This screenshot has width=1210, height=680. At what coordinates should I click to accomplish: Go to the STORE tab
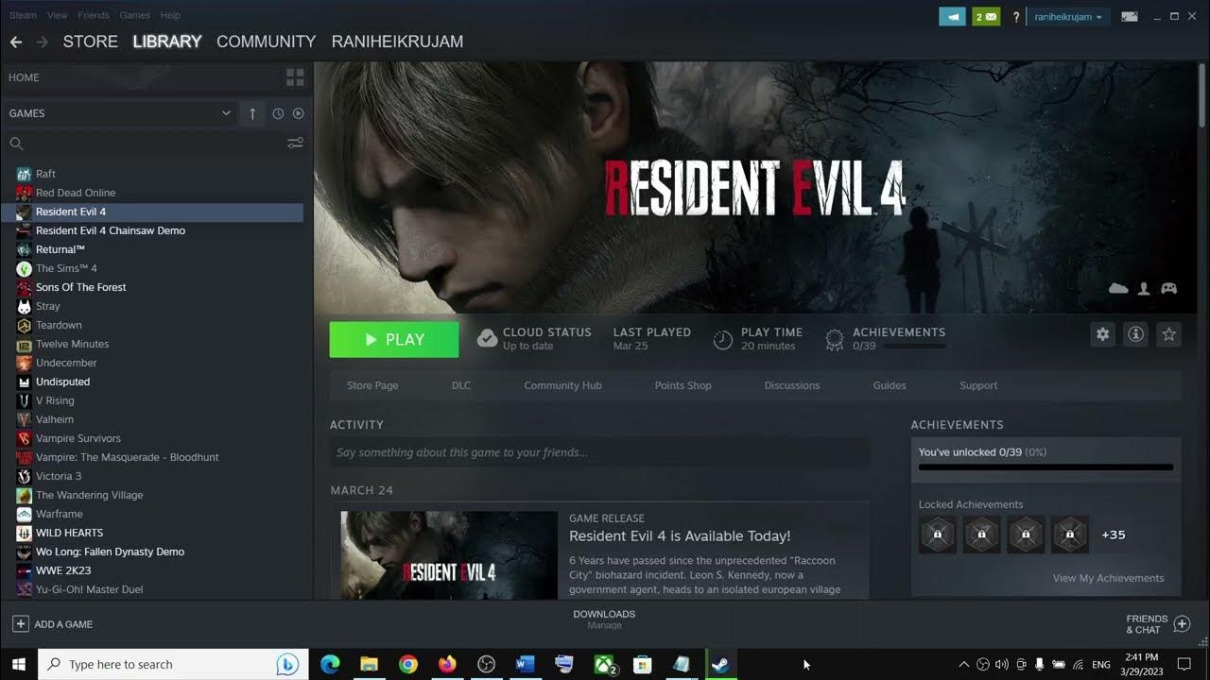[90, 42]
